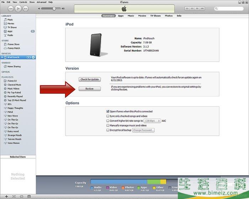Open the Metal playlist
Viewport: 249px width, 199px height.
pos(10,112)
